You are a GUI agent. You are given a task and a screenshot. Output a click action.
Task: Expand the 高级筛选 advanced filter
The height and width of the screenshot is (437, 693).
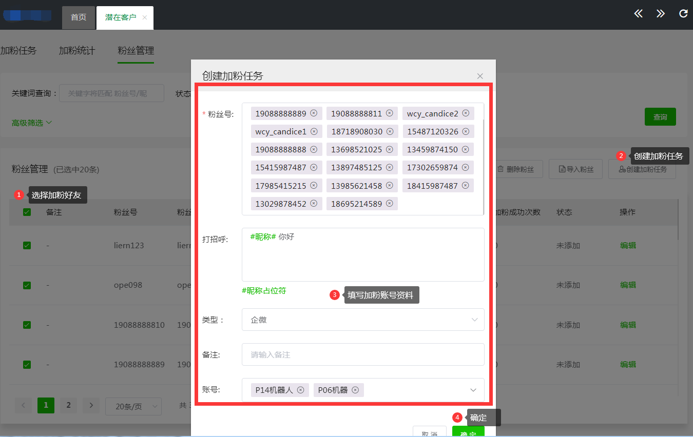pyautogui.click(x=32, y=123)
